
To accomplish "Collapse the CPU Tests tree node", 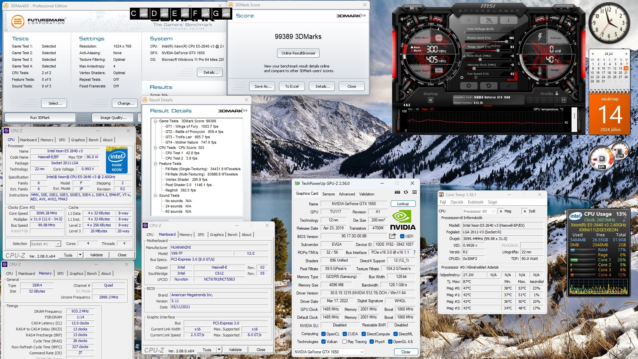I will [x=155, y=148].
